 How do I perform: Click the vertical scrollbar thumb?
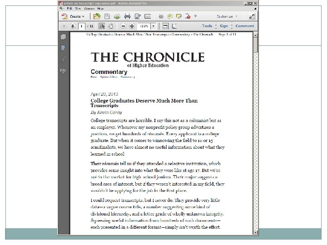[x=255, y=45]
